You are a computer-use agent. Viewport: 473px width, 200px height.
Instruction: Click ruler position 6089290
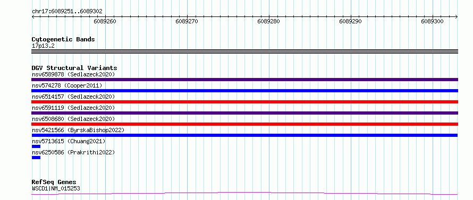pyautogui.click(x=351, y=21)
